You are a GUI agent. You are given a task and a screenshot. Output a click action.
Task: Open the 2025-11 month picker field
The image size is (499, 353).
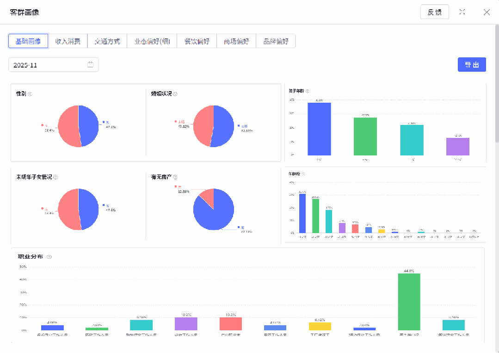tap(54, 65)
